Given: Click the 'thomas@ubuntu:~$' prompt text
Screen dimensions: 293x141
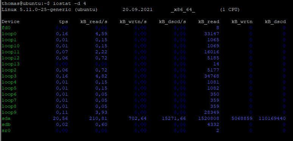Looking at the screenshot, I should 26,3.
